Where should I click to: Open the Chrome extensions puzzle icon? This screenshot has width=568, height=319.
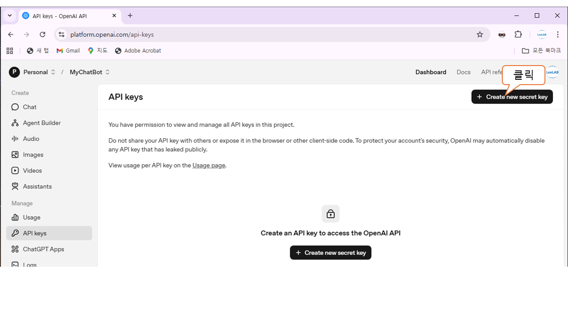518,35
